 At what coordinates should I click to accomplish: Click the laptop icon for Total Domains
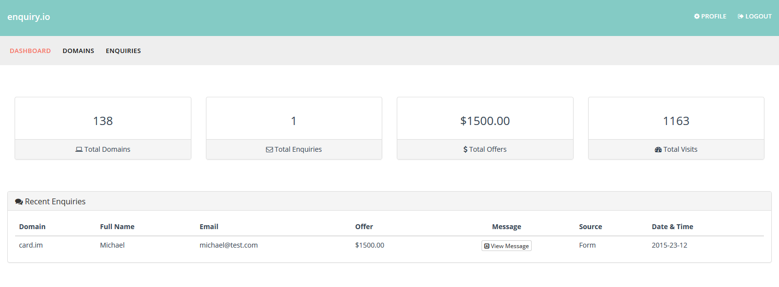pyautogui.click(x=79, y=150)
